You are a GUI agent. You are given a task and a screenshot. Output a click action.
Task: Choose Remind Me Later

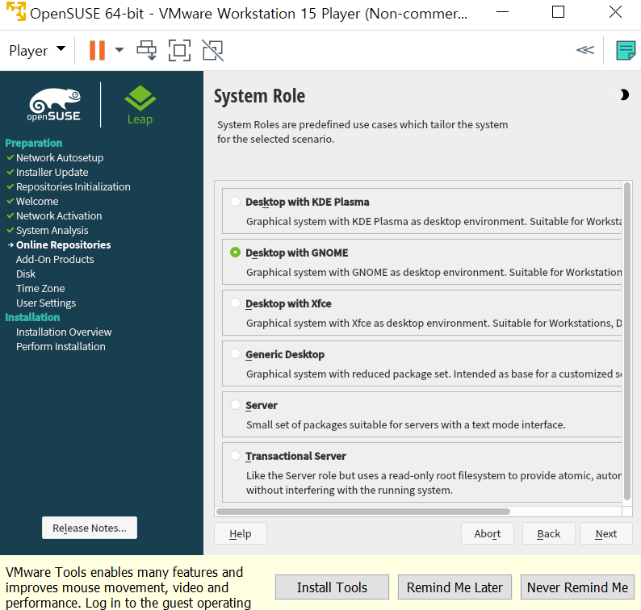pos(455,587)
